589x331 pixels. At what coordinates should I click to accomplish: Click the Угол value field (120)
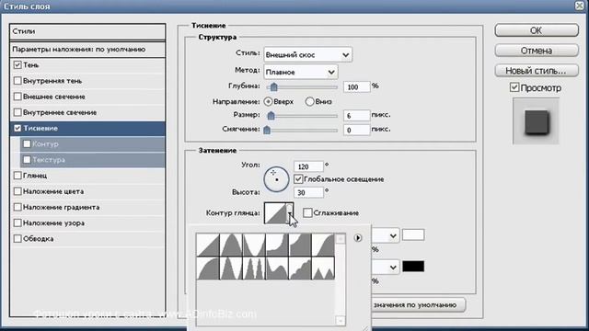coord(308,166)
